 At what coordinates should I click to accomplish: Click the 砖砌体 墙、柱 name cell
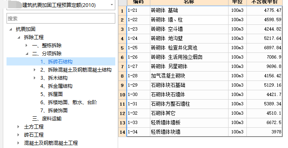pyautogui.click(x=189, y=20)
